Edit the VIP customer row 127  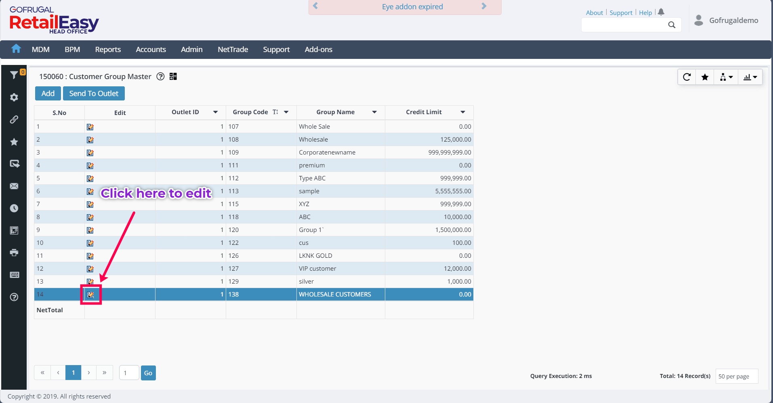(90, 269)
